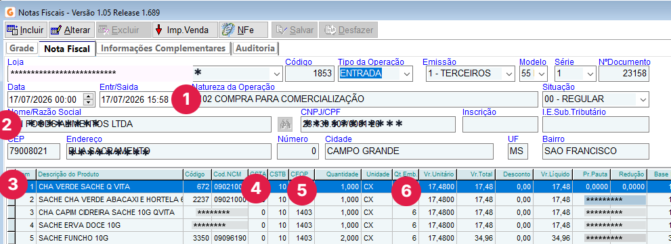Click the Pr.Pauta column header
This screenshot has height=244, width=671.
[591, 174]
